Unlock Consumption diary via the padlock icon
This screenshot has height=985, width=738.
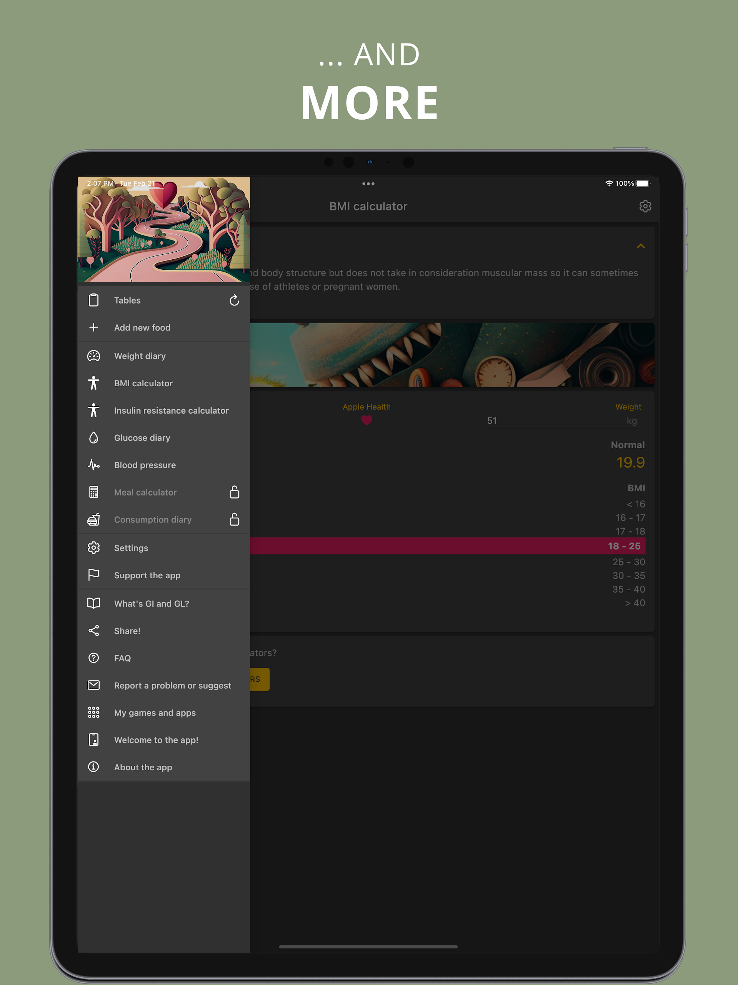(x=234, y=519)
